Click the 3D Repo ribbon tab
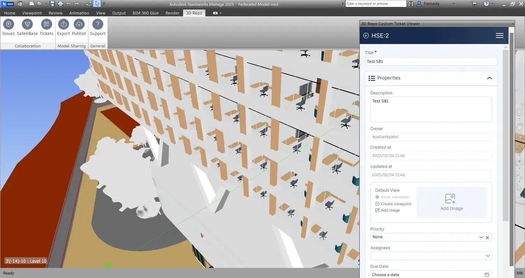The width and height of the screenshot is (525, 278). click(x=194, y=13)
